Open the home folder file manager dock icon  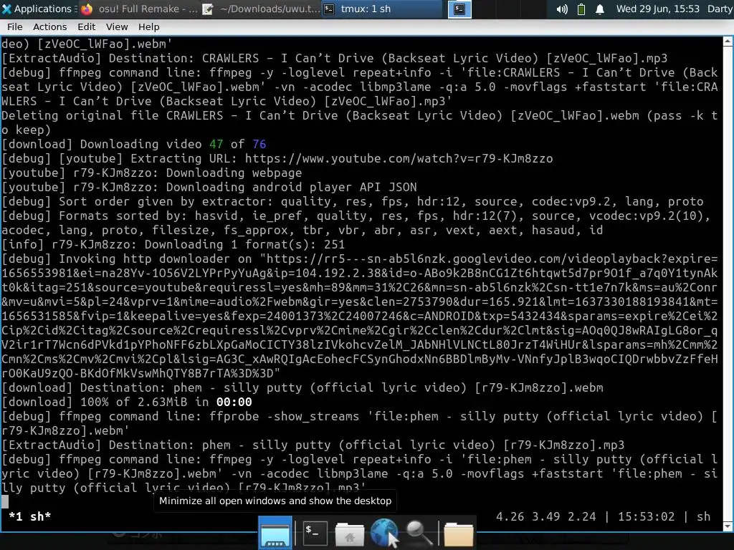349,534
